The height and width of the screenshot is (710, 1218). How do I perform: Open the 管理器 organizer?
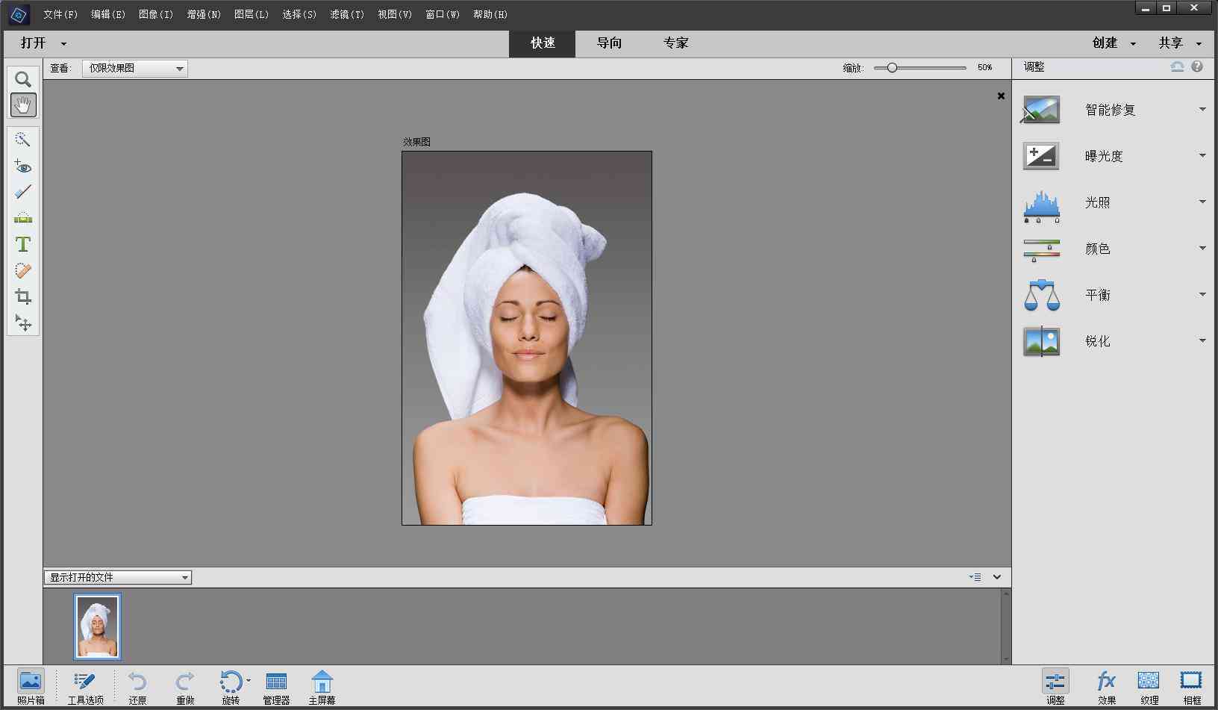point(276,688)
